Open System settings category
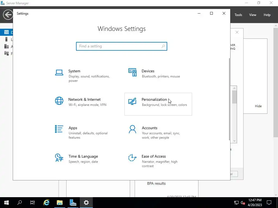278x208 pixels. [85, 76]
